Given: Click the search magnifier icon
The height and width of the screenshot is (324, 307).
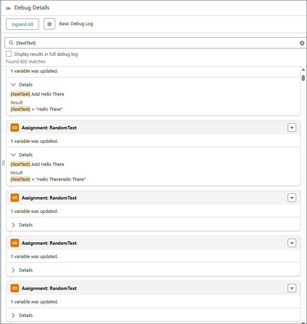Looking at the screenshot, I should (11, 43).
